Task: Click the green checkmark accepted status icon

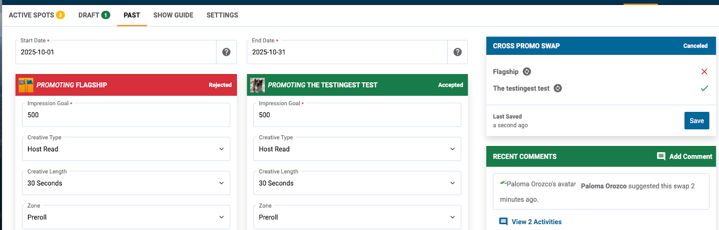Action: 704,88
